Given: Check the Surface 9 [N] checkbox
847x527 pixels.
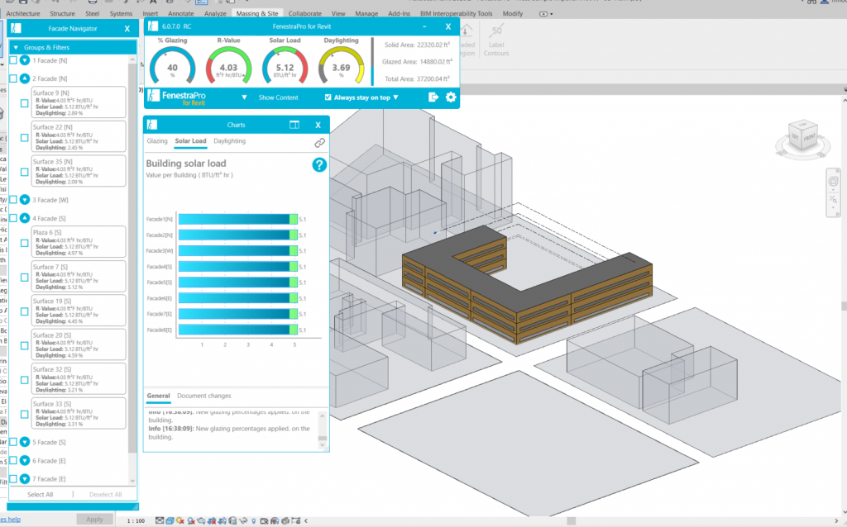Looking at the screenshot, I should [x=24, y=103].
